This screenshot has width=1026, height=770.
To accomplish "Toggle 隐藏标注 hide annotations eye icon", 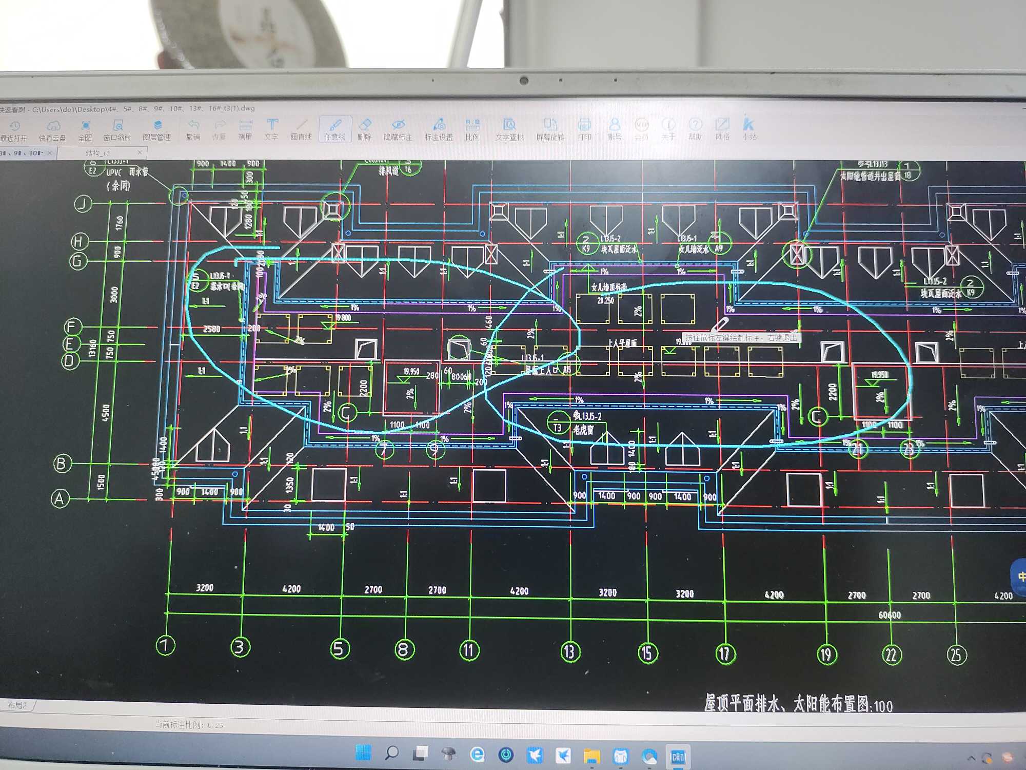I will coord(398,129).
